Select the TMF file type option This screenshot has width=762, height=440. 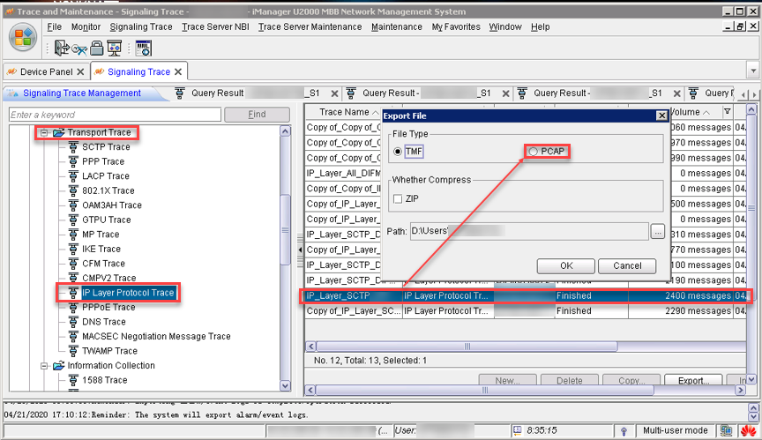pyautogui.click(x=398, y=153)
